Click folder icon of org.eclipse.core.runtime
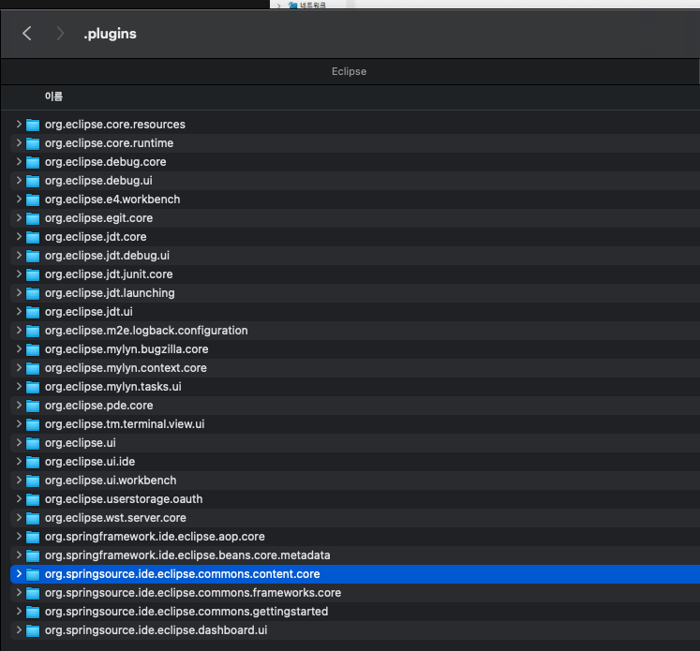The height and width of the screenshot is (651, 700). [x=33, y=143]
